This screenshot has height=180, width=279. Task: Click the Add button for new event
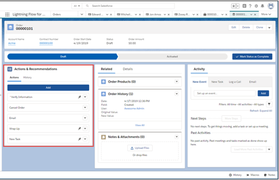tap(263, 93)
